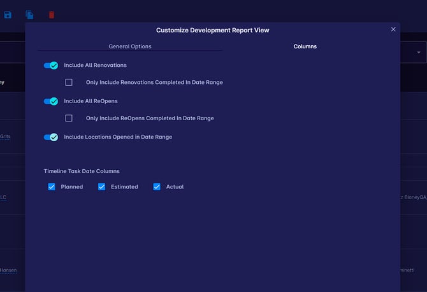
Task: Disable the Include All Renovations toggle
Action: (x=51, y=66)
